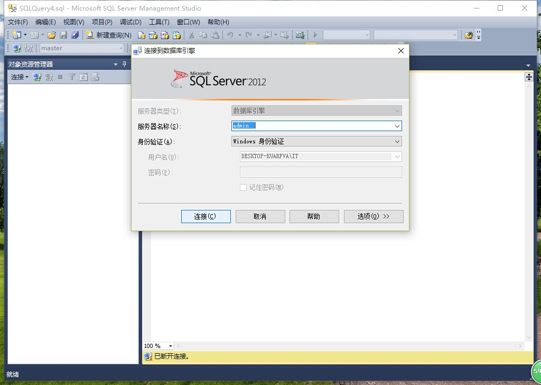Open the New Project dropdown arrow
Viewport: 541px width, 385px height.
click(25, 35)
